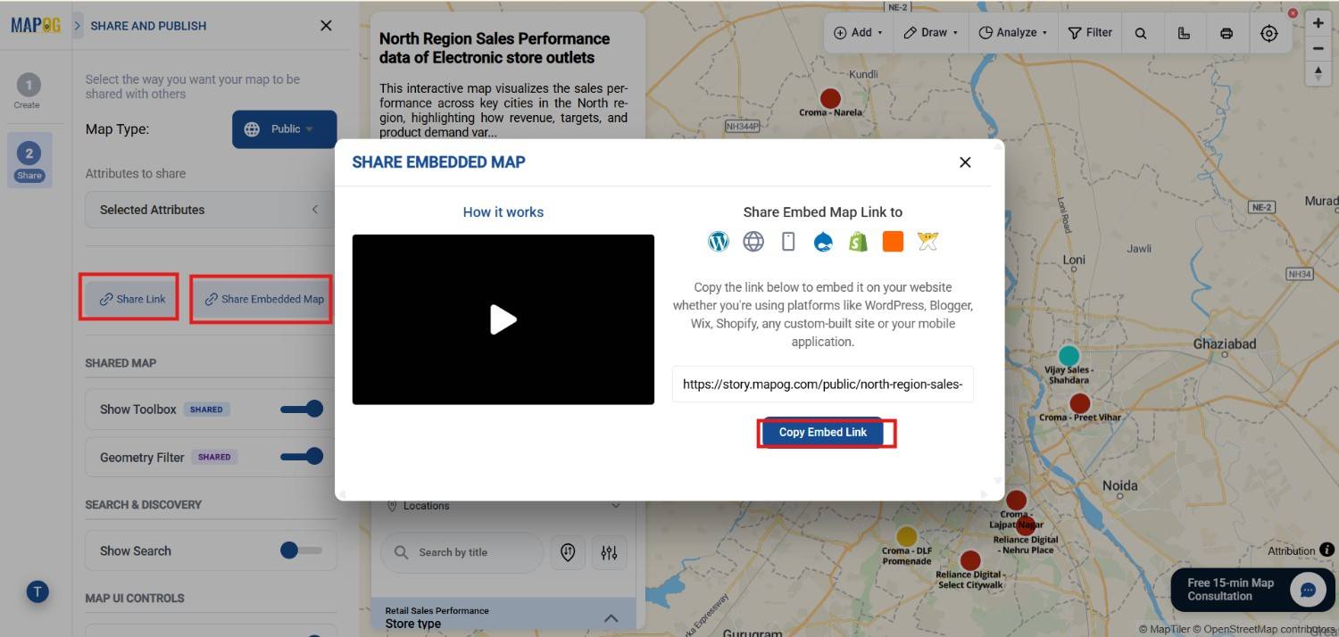Expand the Locations dropdown
The width and height of the screenshot is (1339, 637).
coord(503,506)
